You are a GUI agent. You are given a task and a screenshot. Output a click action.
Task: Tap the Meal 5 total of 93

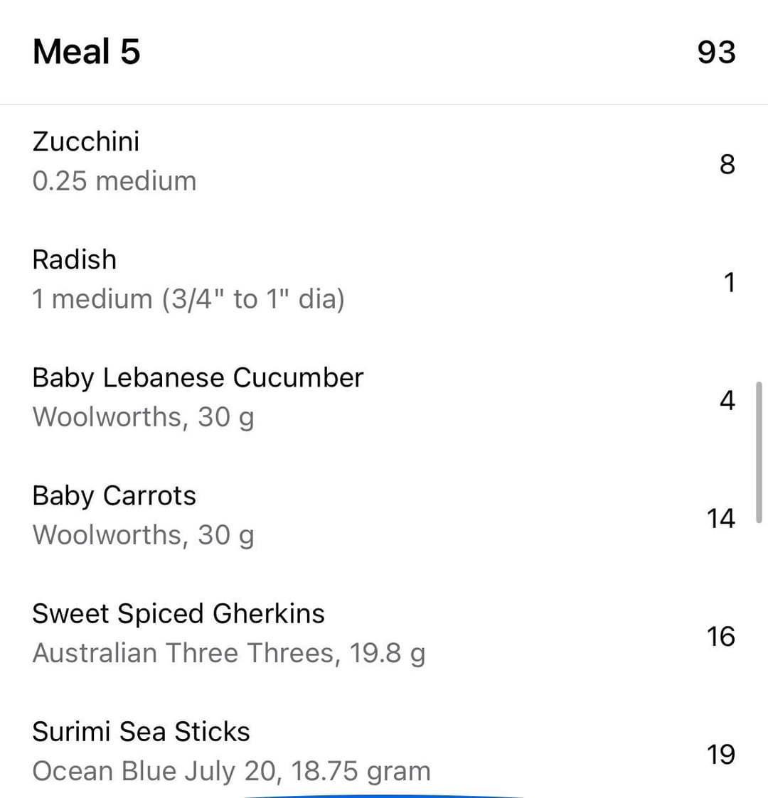tap(715, 52)
